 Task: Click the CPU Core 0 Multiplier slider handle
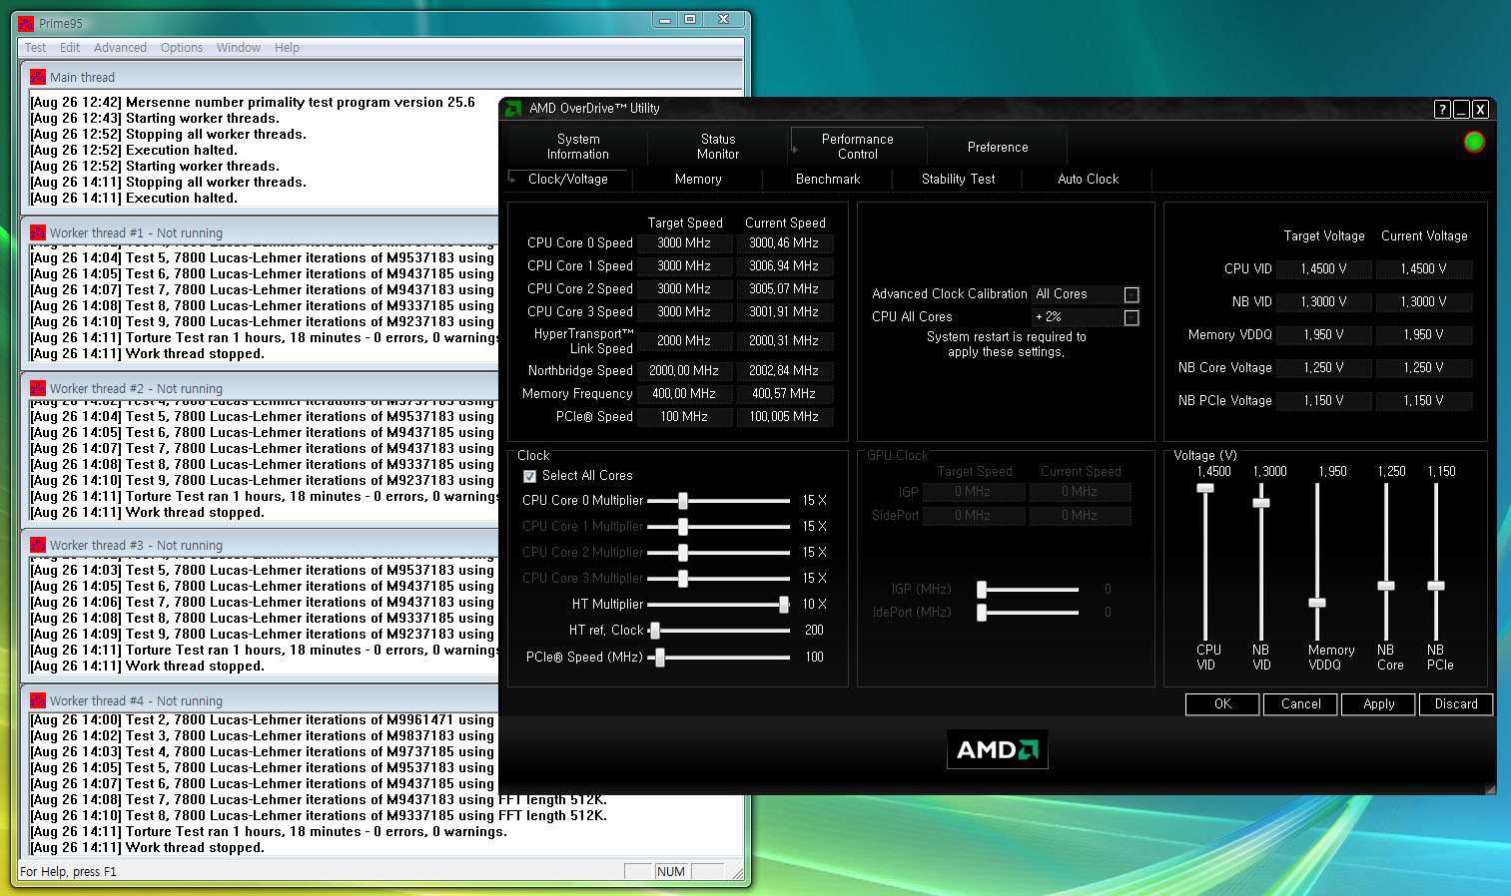click(x=683, y=501)
